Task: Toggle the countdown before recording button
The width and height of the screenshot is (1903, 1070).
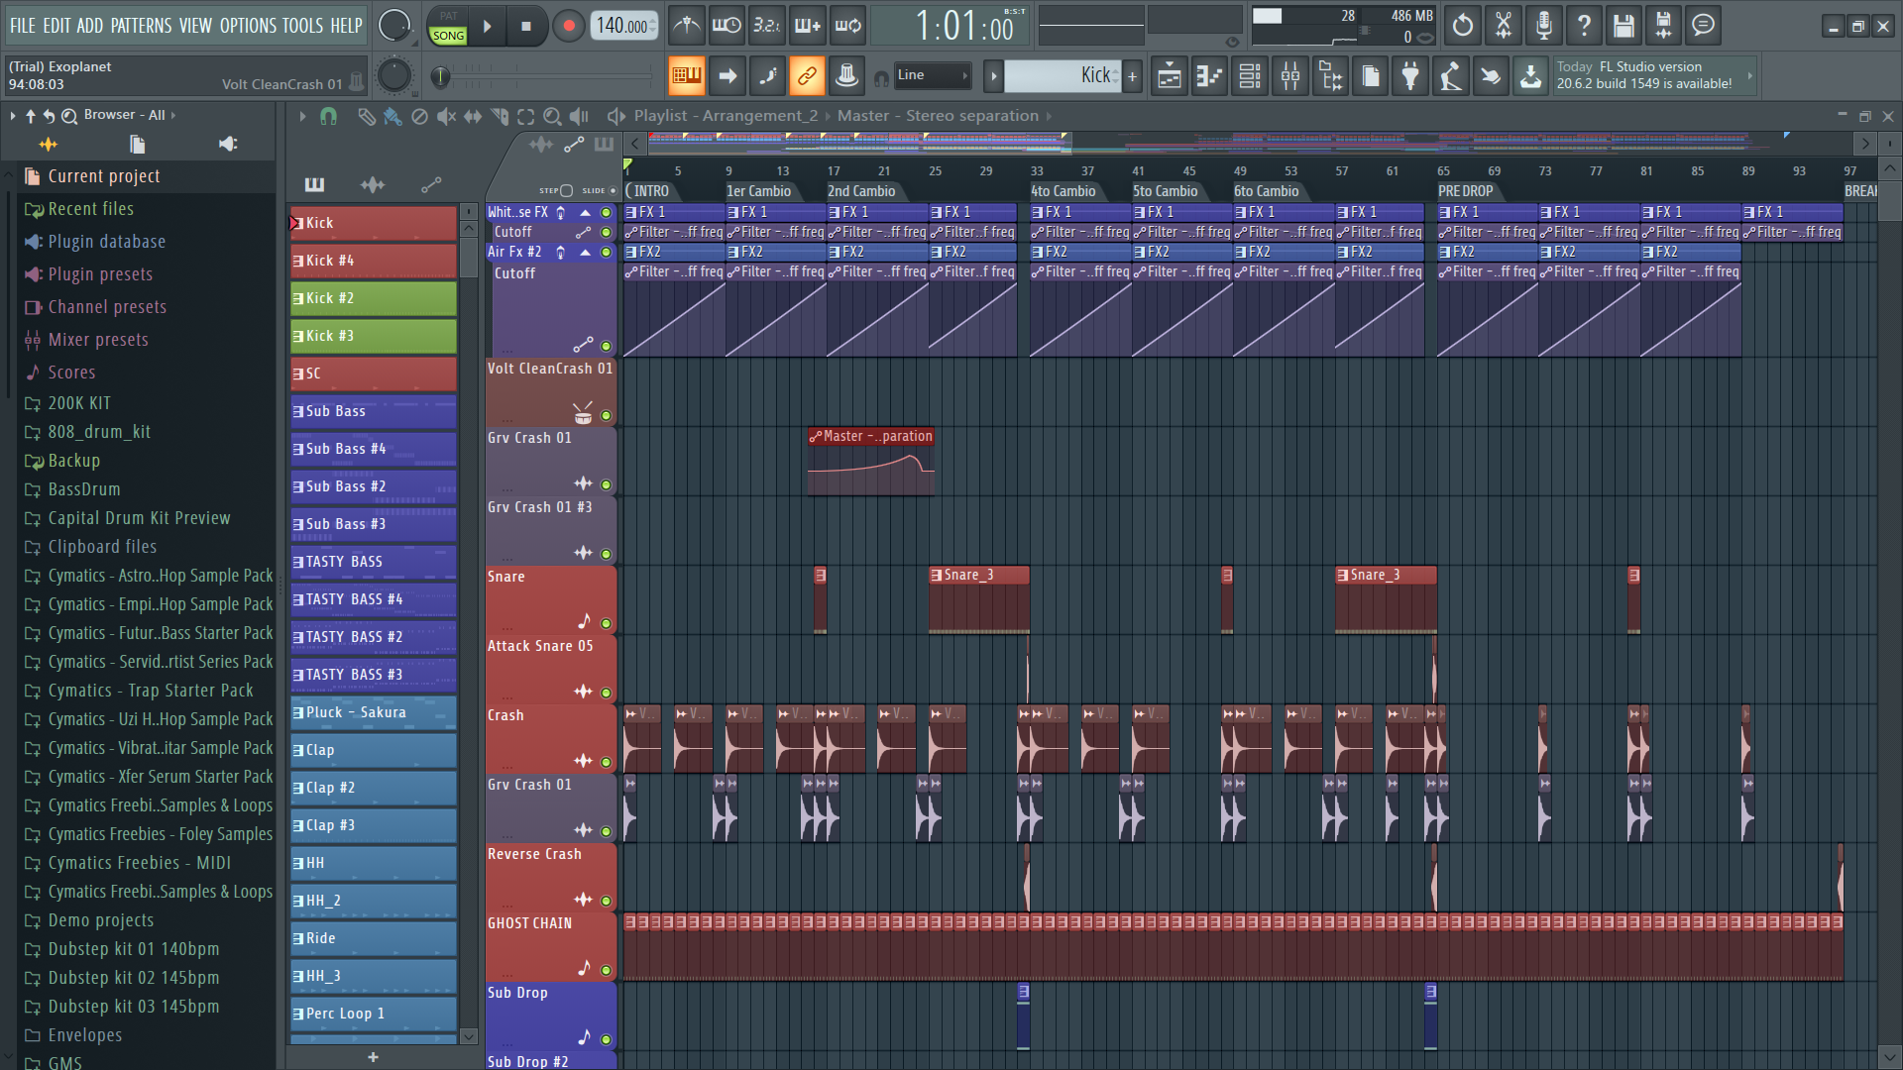Action: coord(766,26)
